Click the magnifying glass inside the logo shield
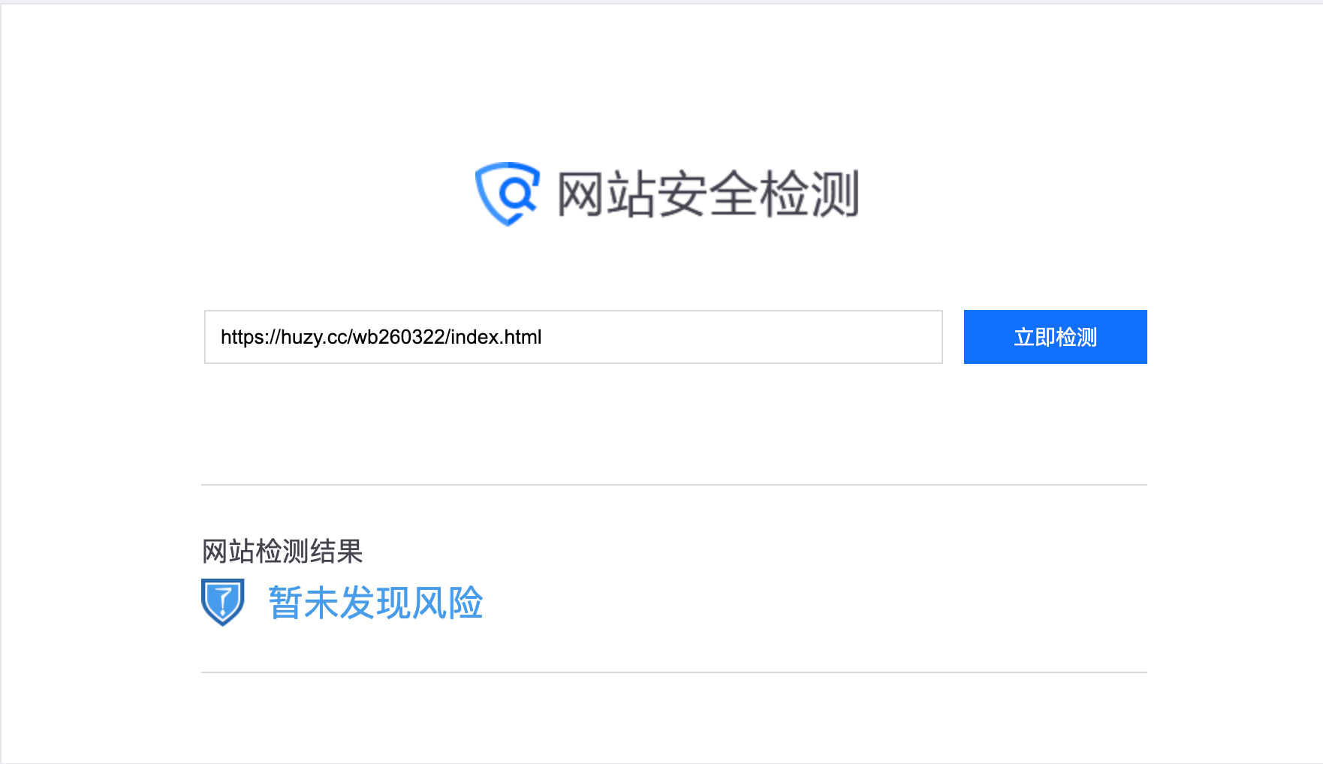This screenshot has height=764, width=1323. [x=517, y=194]
